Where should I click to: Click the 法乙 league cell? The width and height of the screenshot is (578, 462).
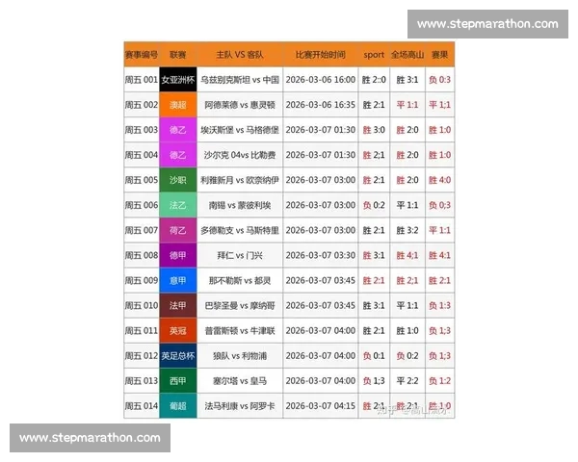[178, 205]
